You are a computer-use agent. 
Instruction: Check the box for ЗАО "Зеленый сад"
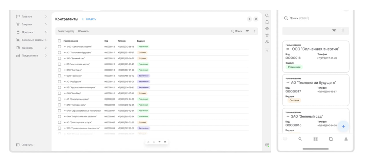tap(59, 58)
